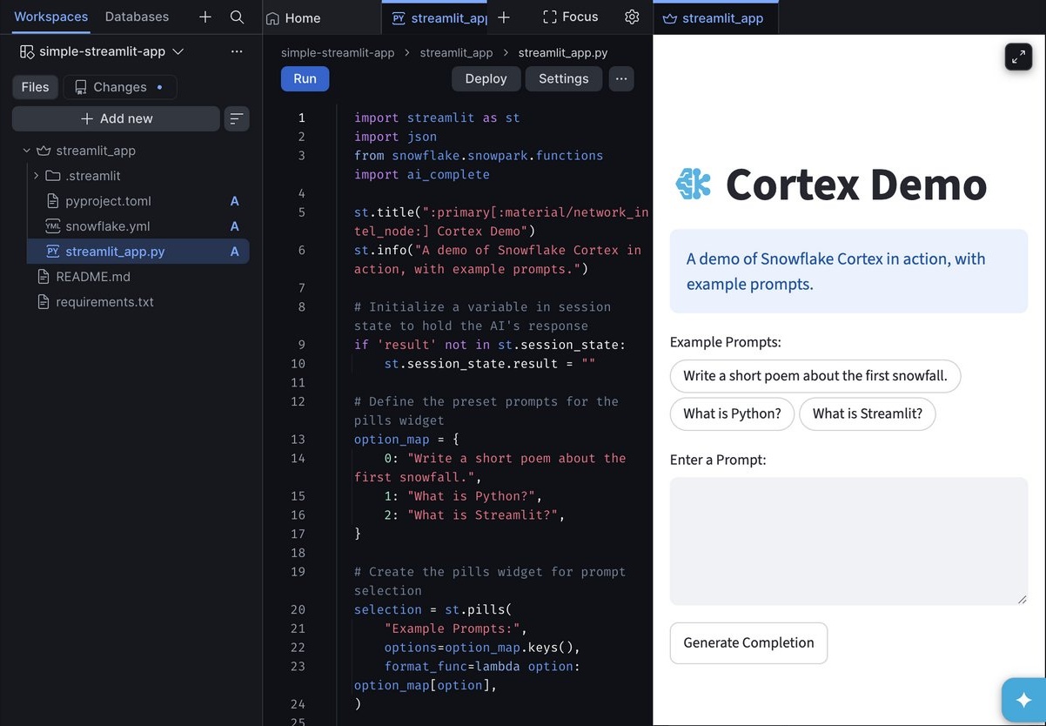Open the workspace ellipsis options menu

[237, 51]
